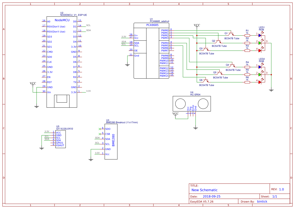The image size is (295, 209).
Task: Click the ground symbol under the GY-VL53L0XV2
Action: (42, 148)
